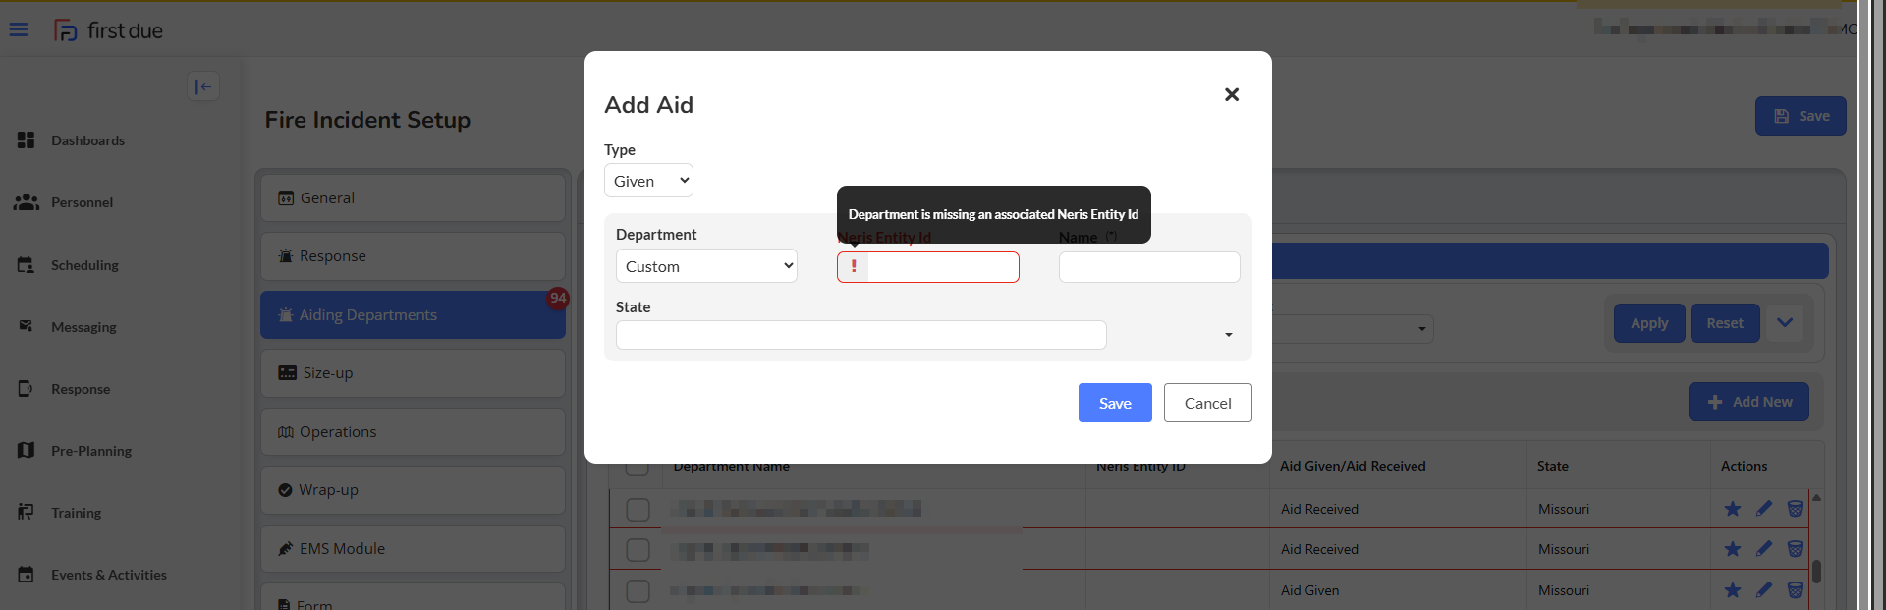The height and width of the screenshot is (610, 1886).
Task: Go to Personnel in the sidebar
Action: click(x=82, y=202)
